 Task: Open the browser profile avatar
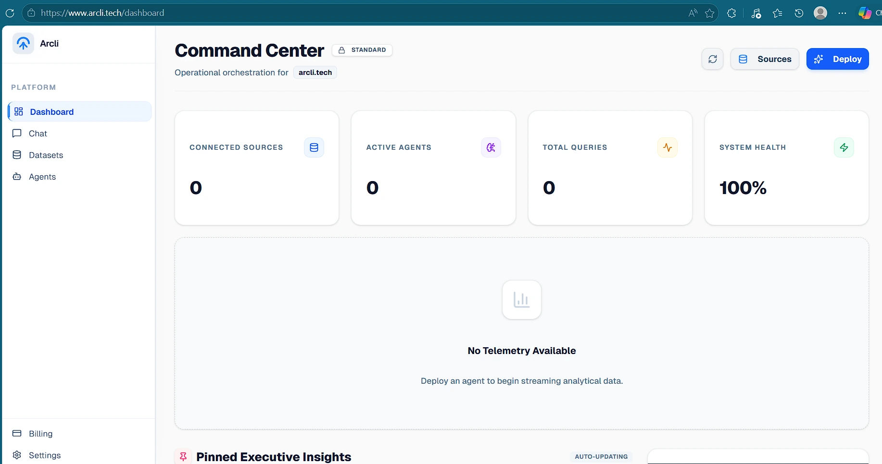pos(820,13)
